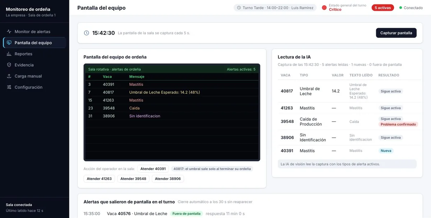Click the Atender 41263 button
Screen dimensions: 431x218
(99, 179)
